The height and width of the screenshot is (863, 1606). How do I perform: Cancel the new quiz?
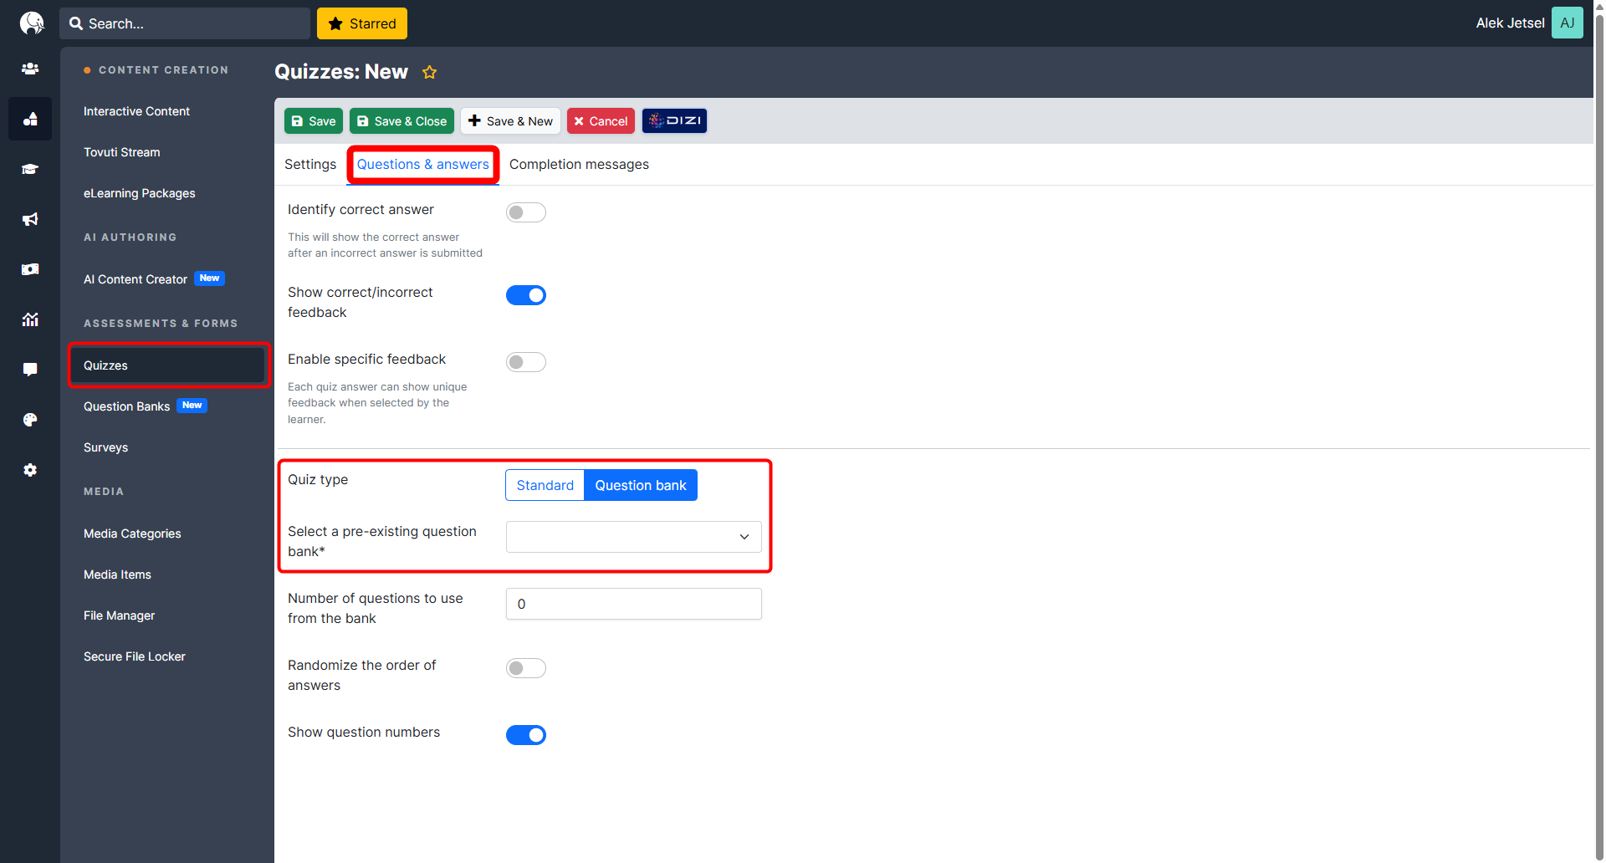(601, 120)
